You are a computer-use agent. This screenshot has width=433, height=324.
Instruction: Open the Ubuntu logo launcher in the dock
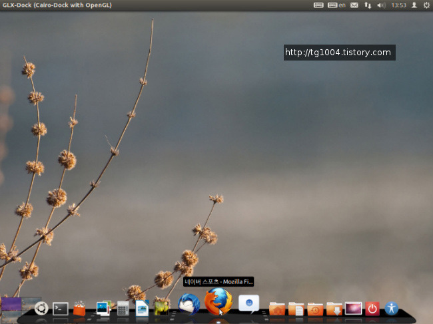(x=41, y=308)
